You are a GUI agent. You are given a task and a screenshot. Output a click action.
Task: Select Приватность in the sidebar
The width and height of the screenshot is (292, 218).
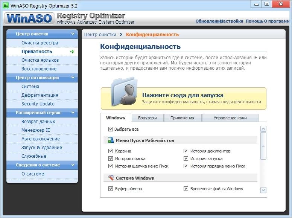[x=42, y=52]
